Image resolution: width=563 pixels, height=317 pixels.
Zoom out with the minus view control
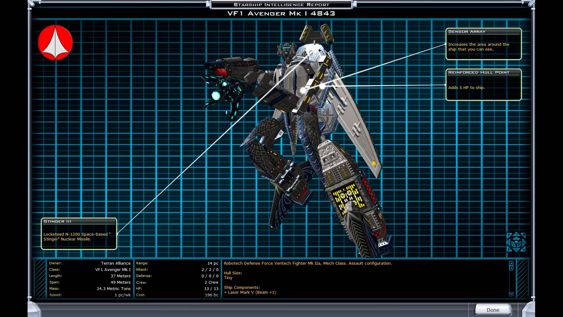point(524,250)
